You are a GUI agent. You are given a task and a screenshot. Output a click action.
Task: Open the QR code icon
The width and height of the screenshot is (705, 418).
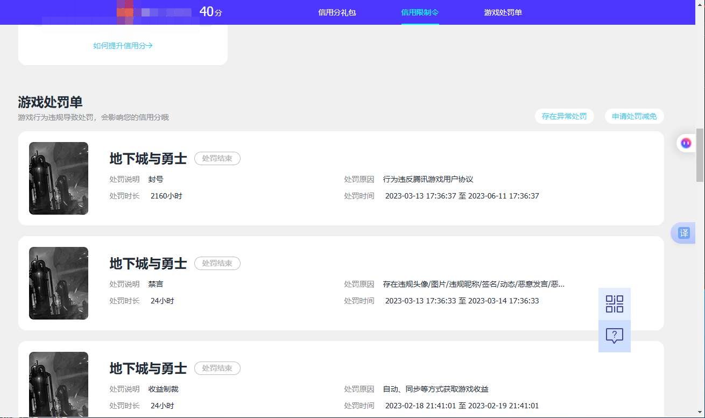(x=614, y=304)
